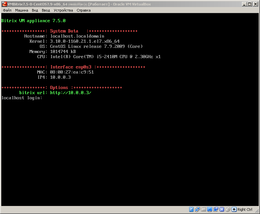This screenshot has width=260, height=214.
Task: Click the localhost login prompt
Action: click(x=22, y=98)
